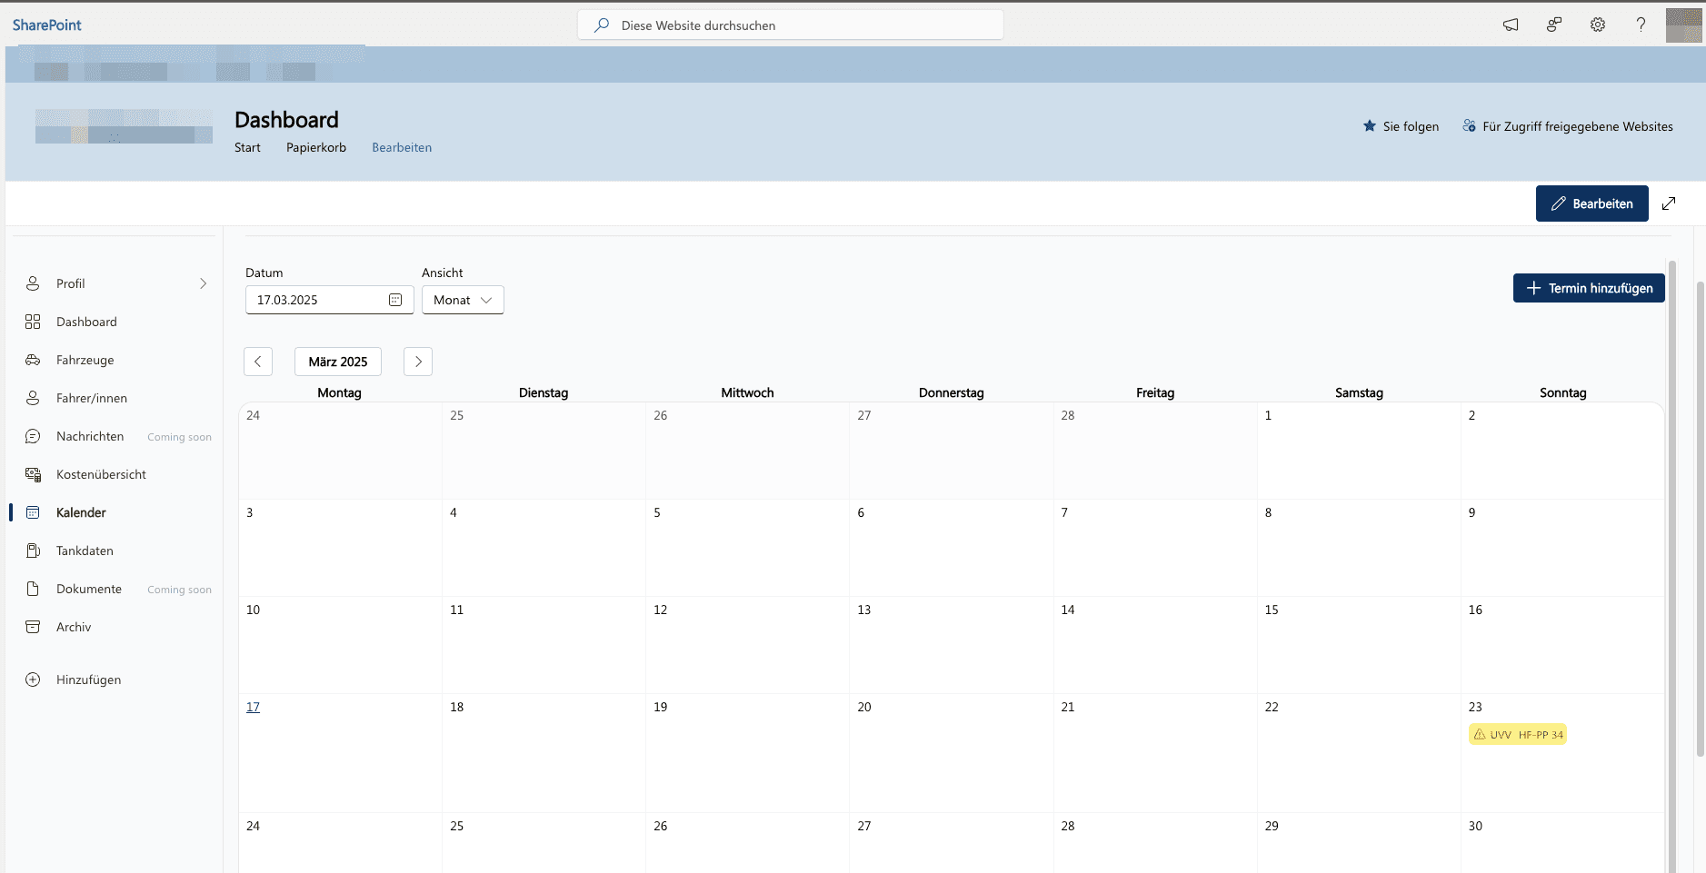Click the Hinzufügen plus icon

coord(33,679)
